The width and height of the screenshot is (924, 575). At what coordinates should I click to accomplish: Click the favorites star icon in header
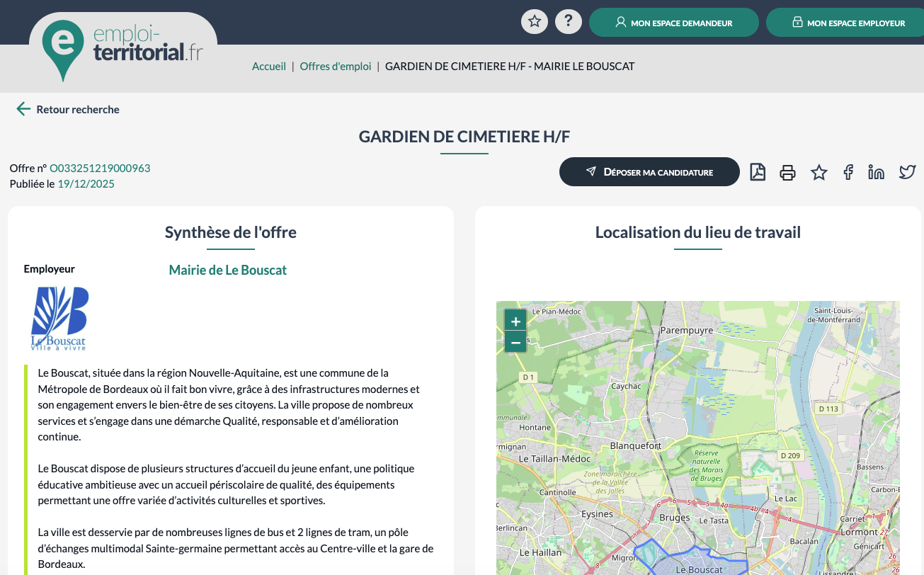point(535,22)
